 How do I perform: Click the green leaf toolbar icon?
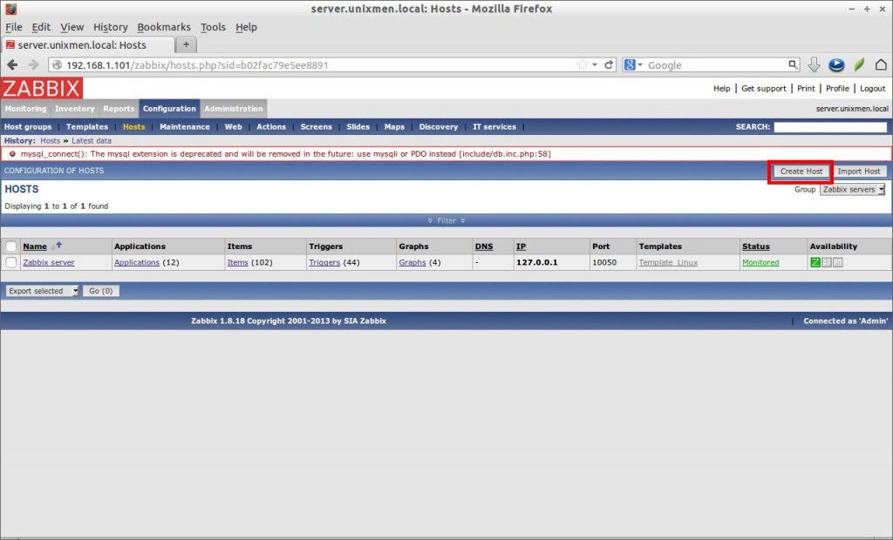click(859, 64)
